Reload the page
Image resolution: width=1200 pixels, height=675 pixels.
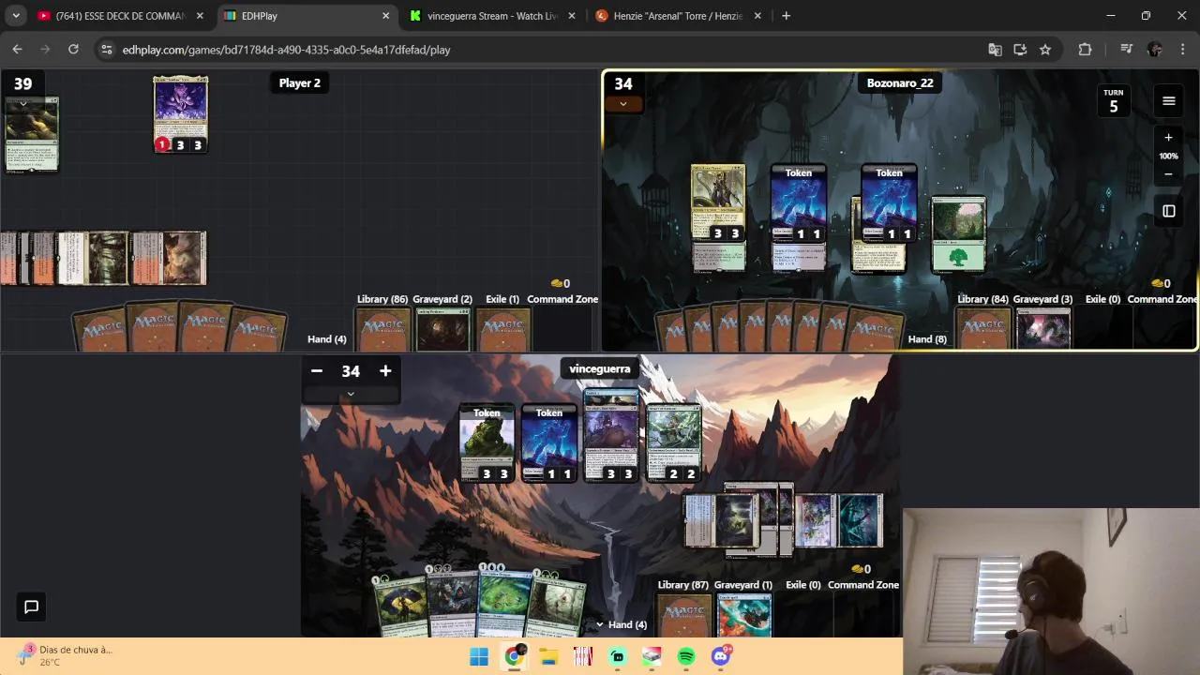[73, 50]
